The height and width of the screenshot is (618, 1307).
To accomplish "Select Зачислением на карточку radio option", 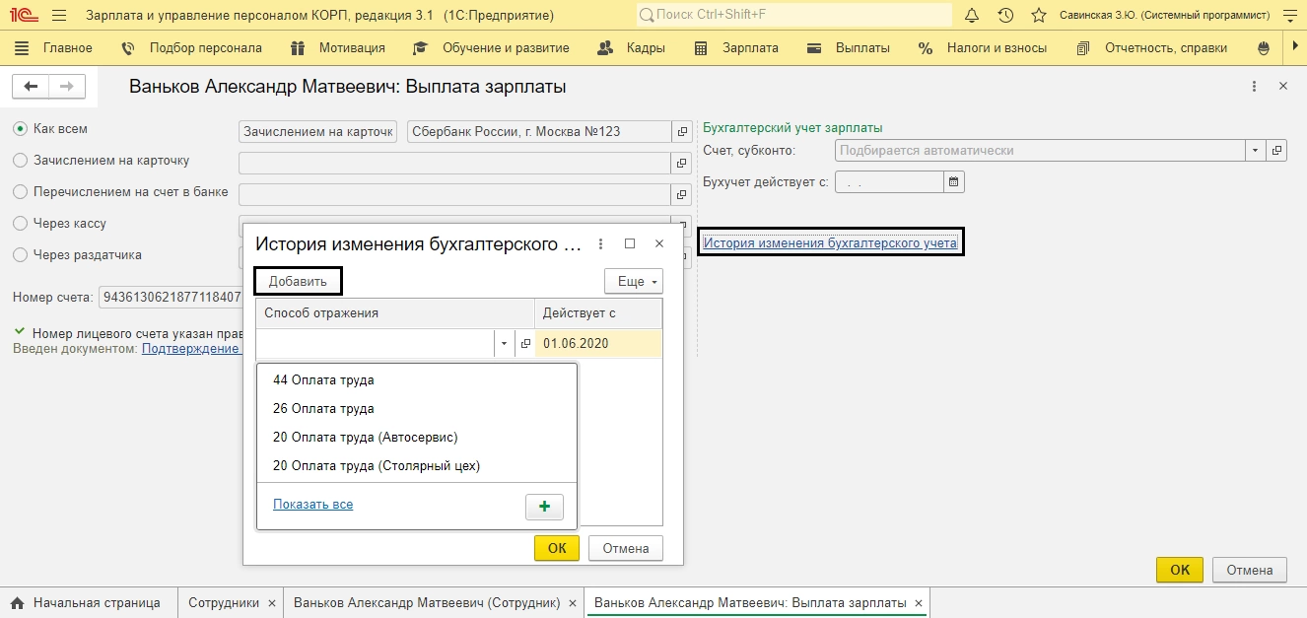I will tap(20, 161).
